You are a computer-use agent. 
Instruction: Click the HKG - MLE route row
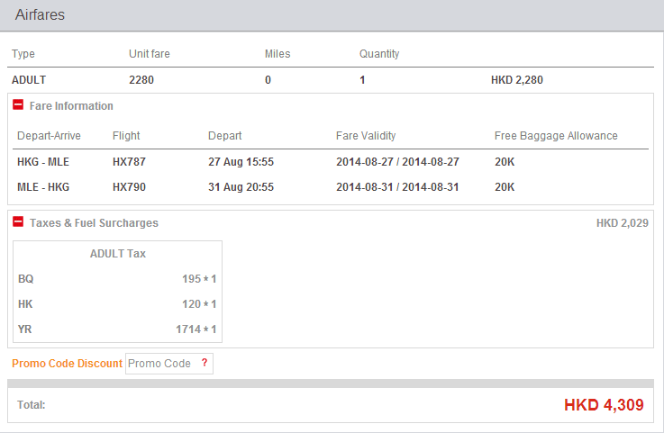click(43, 162)
